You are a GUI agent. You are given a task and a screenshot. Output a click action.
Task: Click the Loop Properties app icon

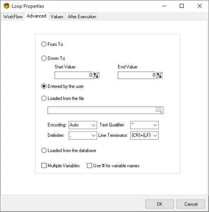7,6
